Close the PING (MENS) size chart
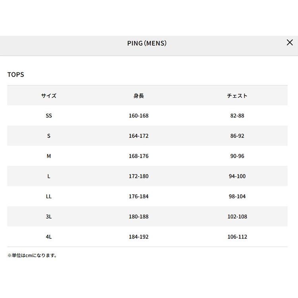Screen dimensions: 298x298 pos(290,43)
